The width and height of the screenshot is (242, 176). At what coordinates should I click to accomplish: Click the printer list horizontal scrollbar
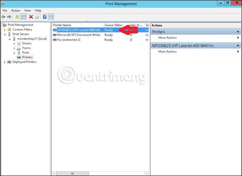pos(100,174)
